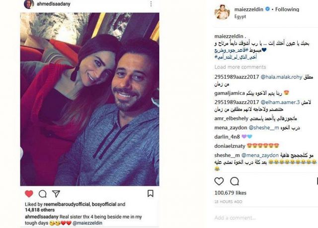Image resolution: width=318 pixels, height=228 pixels.
Task: Open the Egypt location link
Action: pyautogui.click(x=240, y=16)
